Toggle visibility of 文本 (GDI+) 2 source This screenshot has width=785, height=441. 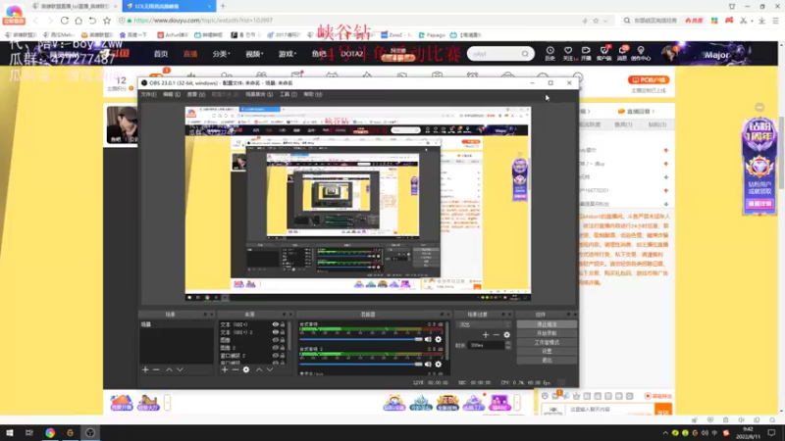click(x=275, y=332)
